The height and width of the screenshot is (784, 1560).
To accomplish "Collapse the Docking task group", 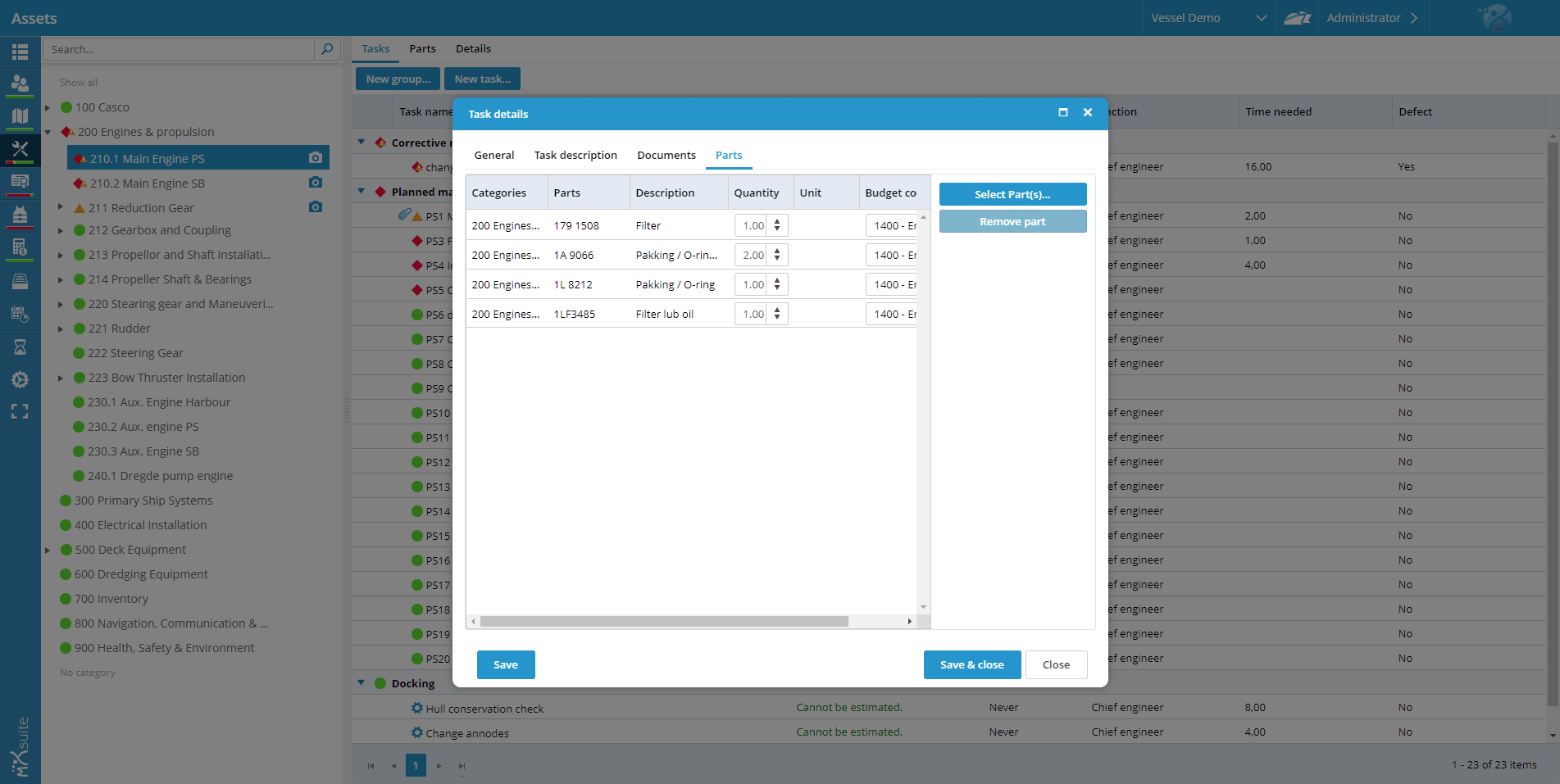I will pos(362,682).
